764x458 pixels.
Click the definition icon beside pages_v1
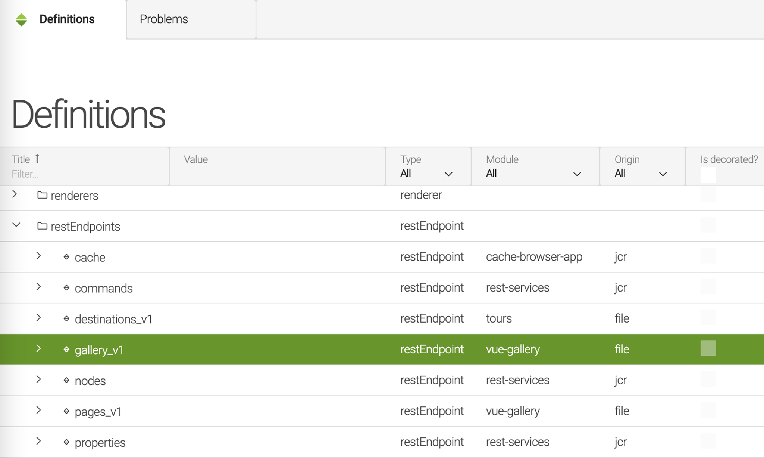coord(66,411)
